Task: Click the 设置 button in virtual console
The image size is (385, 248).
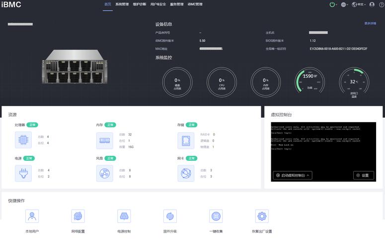Action: (364, 175)
